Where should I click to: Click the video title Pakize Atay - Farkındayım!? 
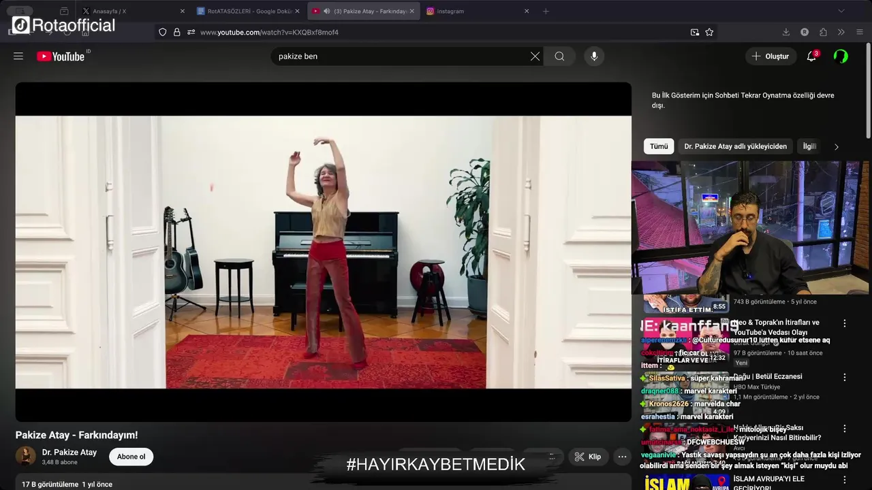[77, 435]
